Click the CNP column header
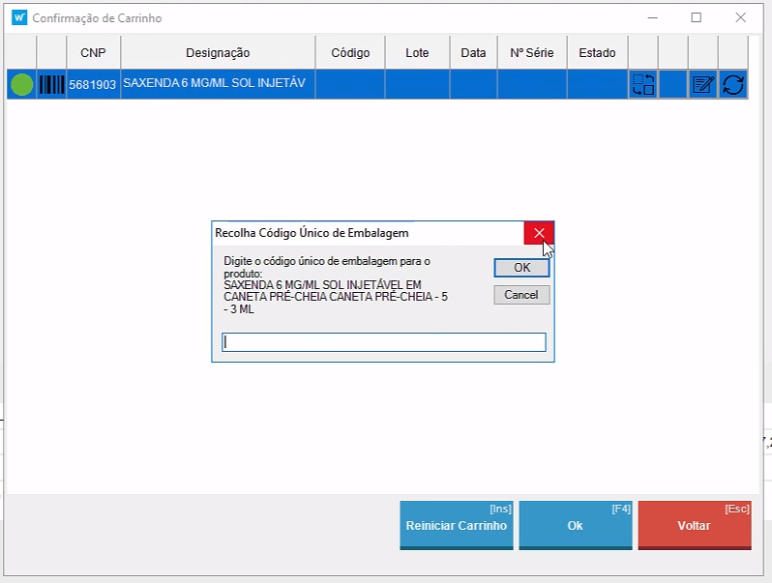 pos(93,53)
